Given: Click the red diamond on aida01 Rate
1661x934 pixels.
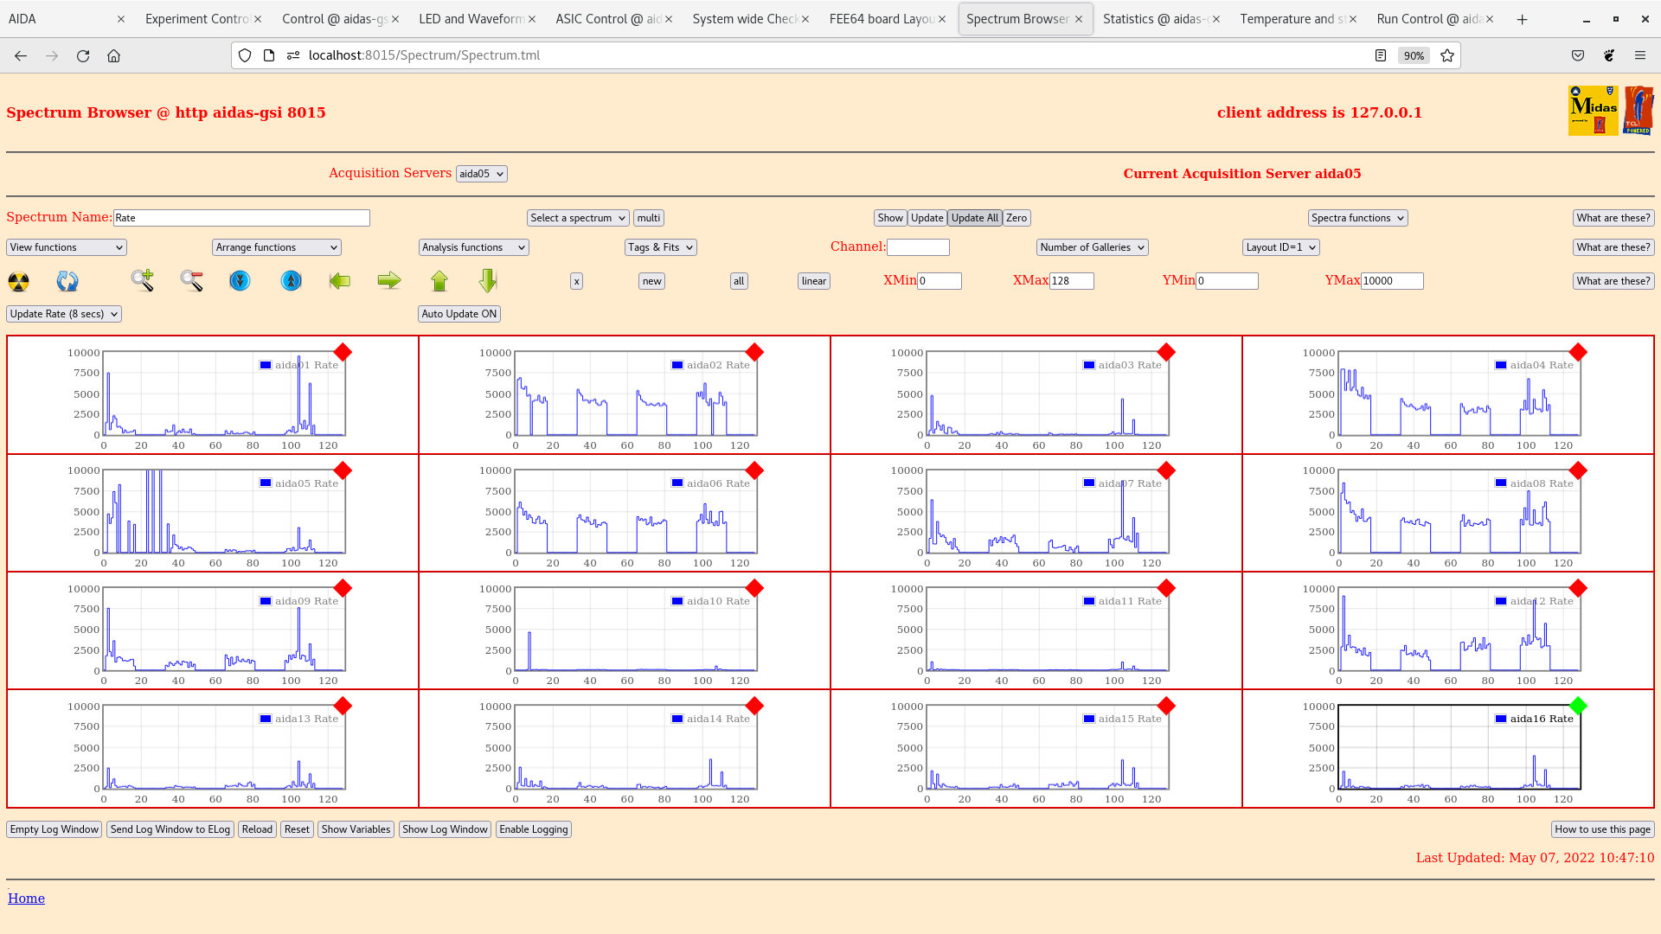Looking at the screenshot, I should click(343, 352).
